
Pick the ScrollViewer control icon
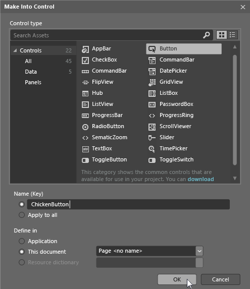click(x=152, y=127)
